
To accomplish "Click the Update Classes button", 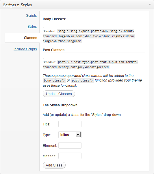I will pyautogui.click(x=59, y=94).
